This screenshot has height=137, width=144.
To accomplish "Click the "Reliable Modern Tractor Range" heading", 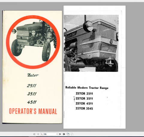I will [87, 88].
